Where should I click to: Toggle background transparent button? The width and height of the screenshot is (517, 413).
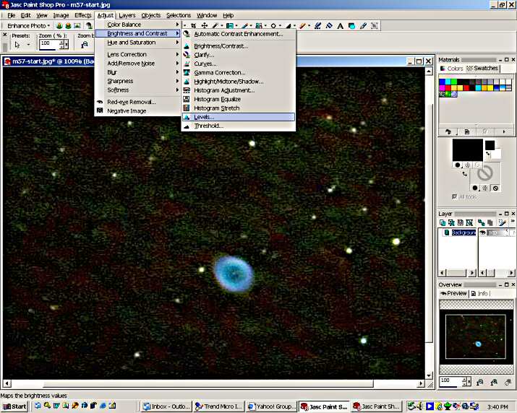point(495,188)
